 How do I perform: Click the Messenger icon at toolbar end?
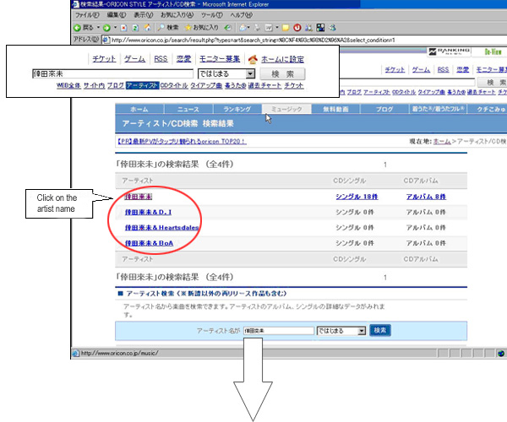pos(332,28)
